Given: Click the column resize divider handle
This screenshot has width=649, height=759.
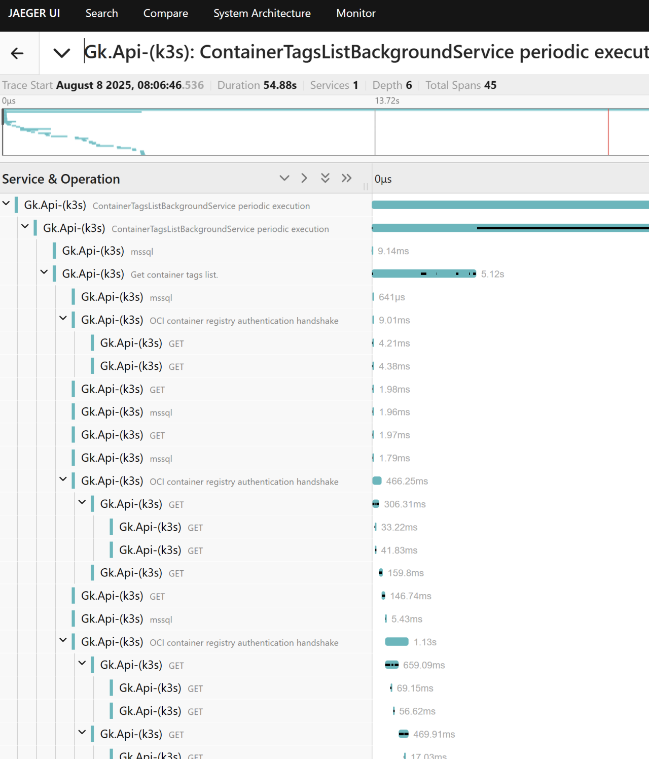Looking at the screenshot, I should click(366, 187).
